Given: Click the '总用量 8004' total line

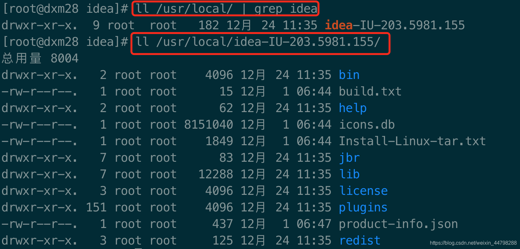Looking at the screenshot, I should (40, 59).
